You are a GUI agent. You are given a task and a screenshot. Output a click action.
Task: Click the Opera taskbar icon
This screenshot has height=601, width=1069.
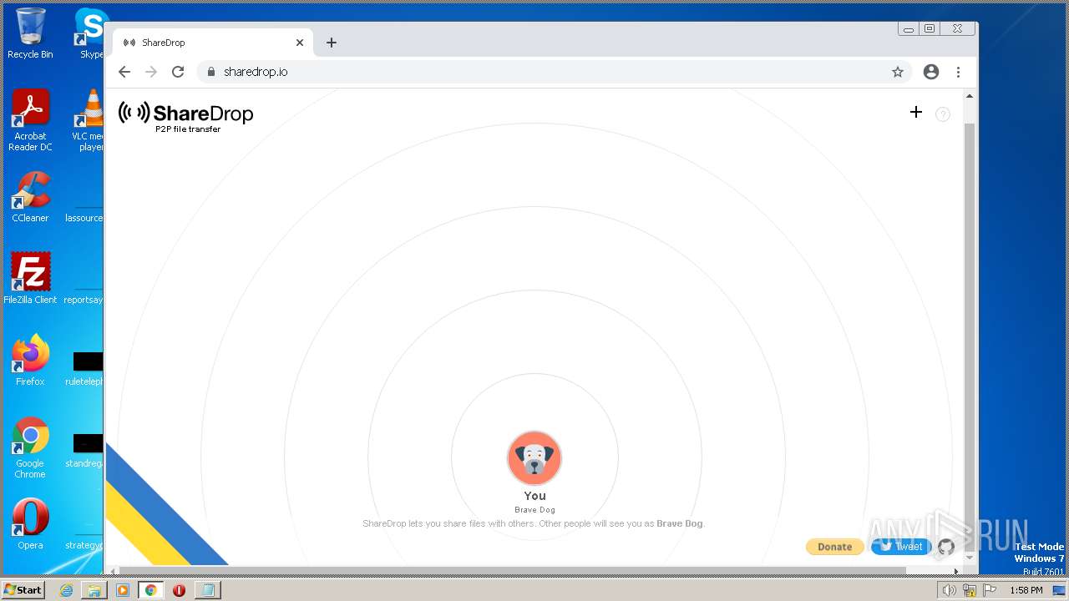(x=179, y=590)
